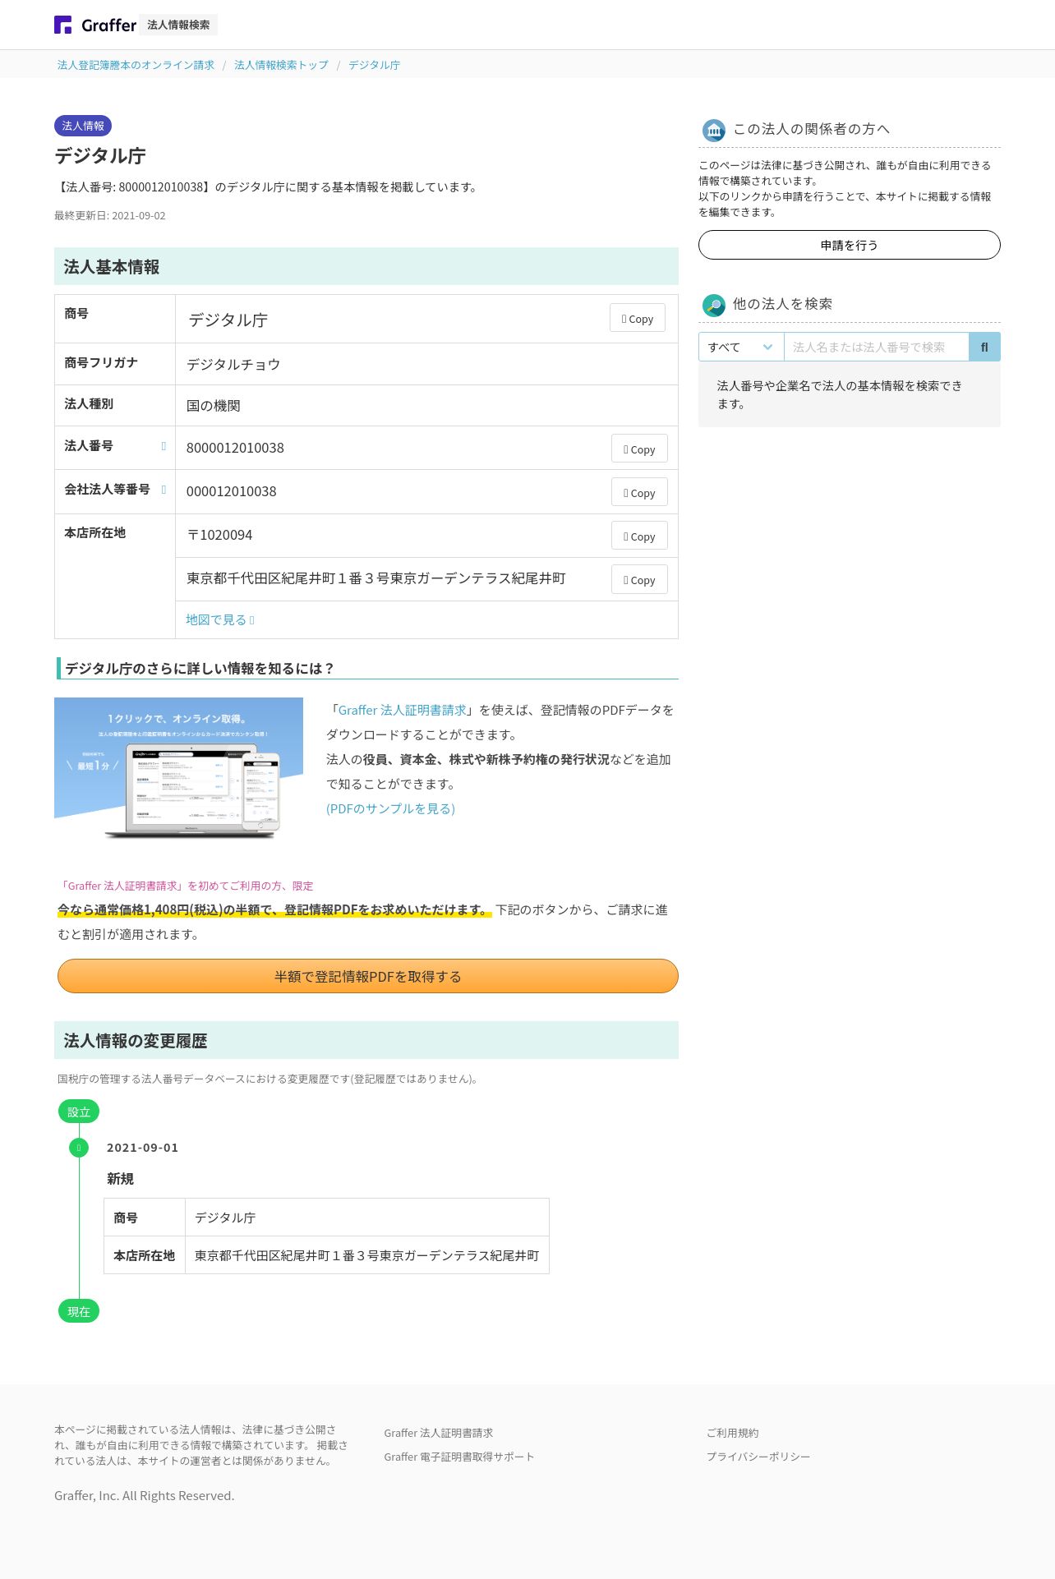Click the 2021-09-01 date text

point(142,1148)
